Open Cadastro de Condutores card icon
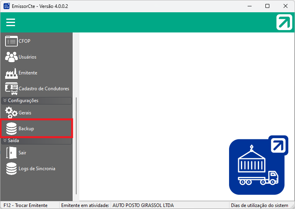The image size is (295, 209). (x=11, y=89)
